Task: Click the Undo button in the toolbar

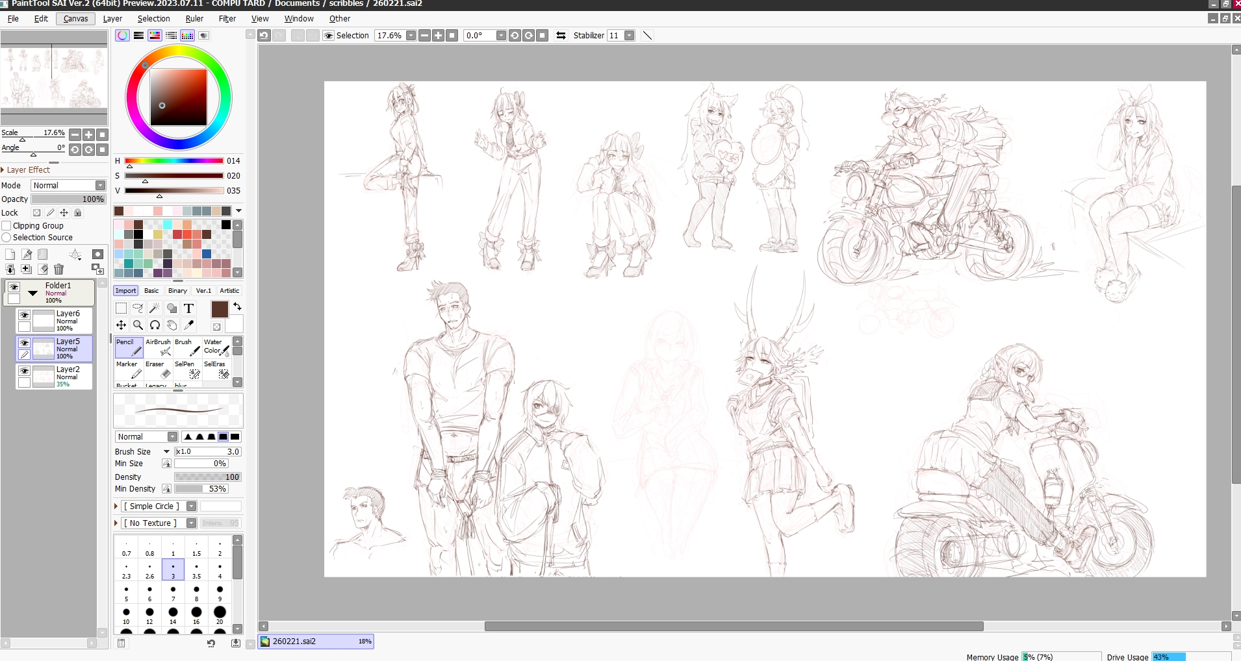Action: (x=264, y=36)
